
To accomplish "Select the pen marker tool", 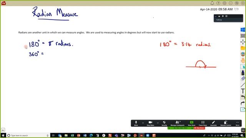I will [243, 73].
